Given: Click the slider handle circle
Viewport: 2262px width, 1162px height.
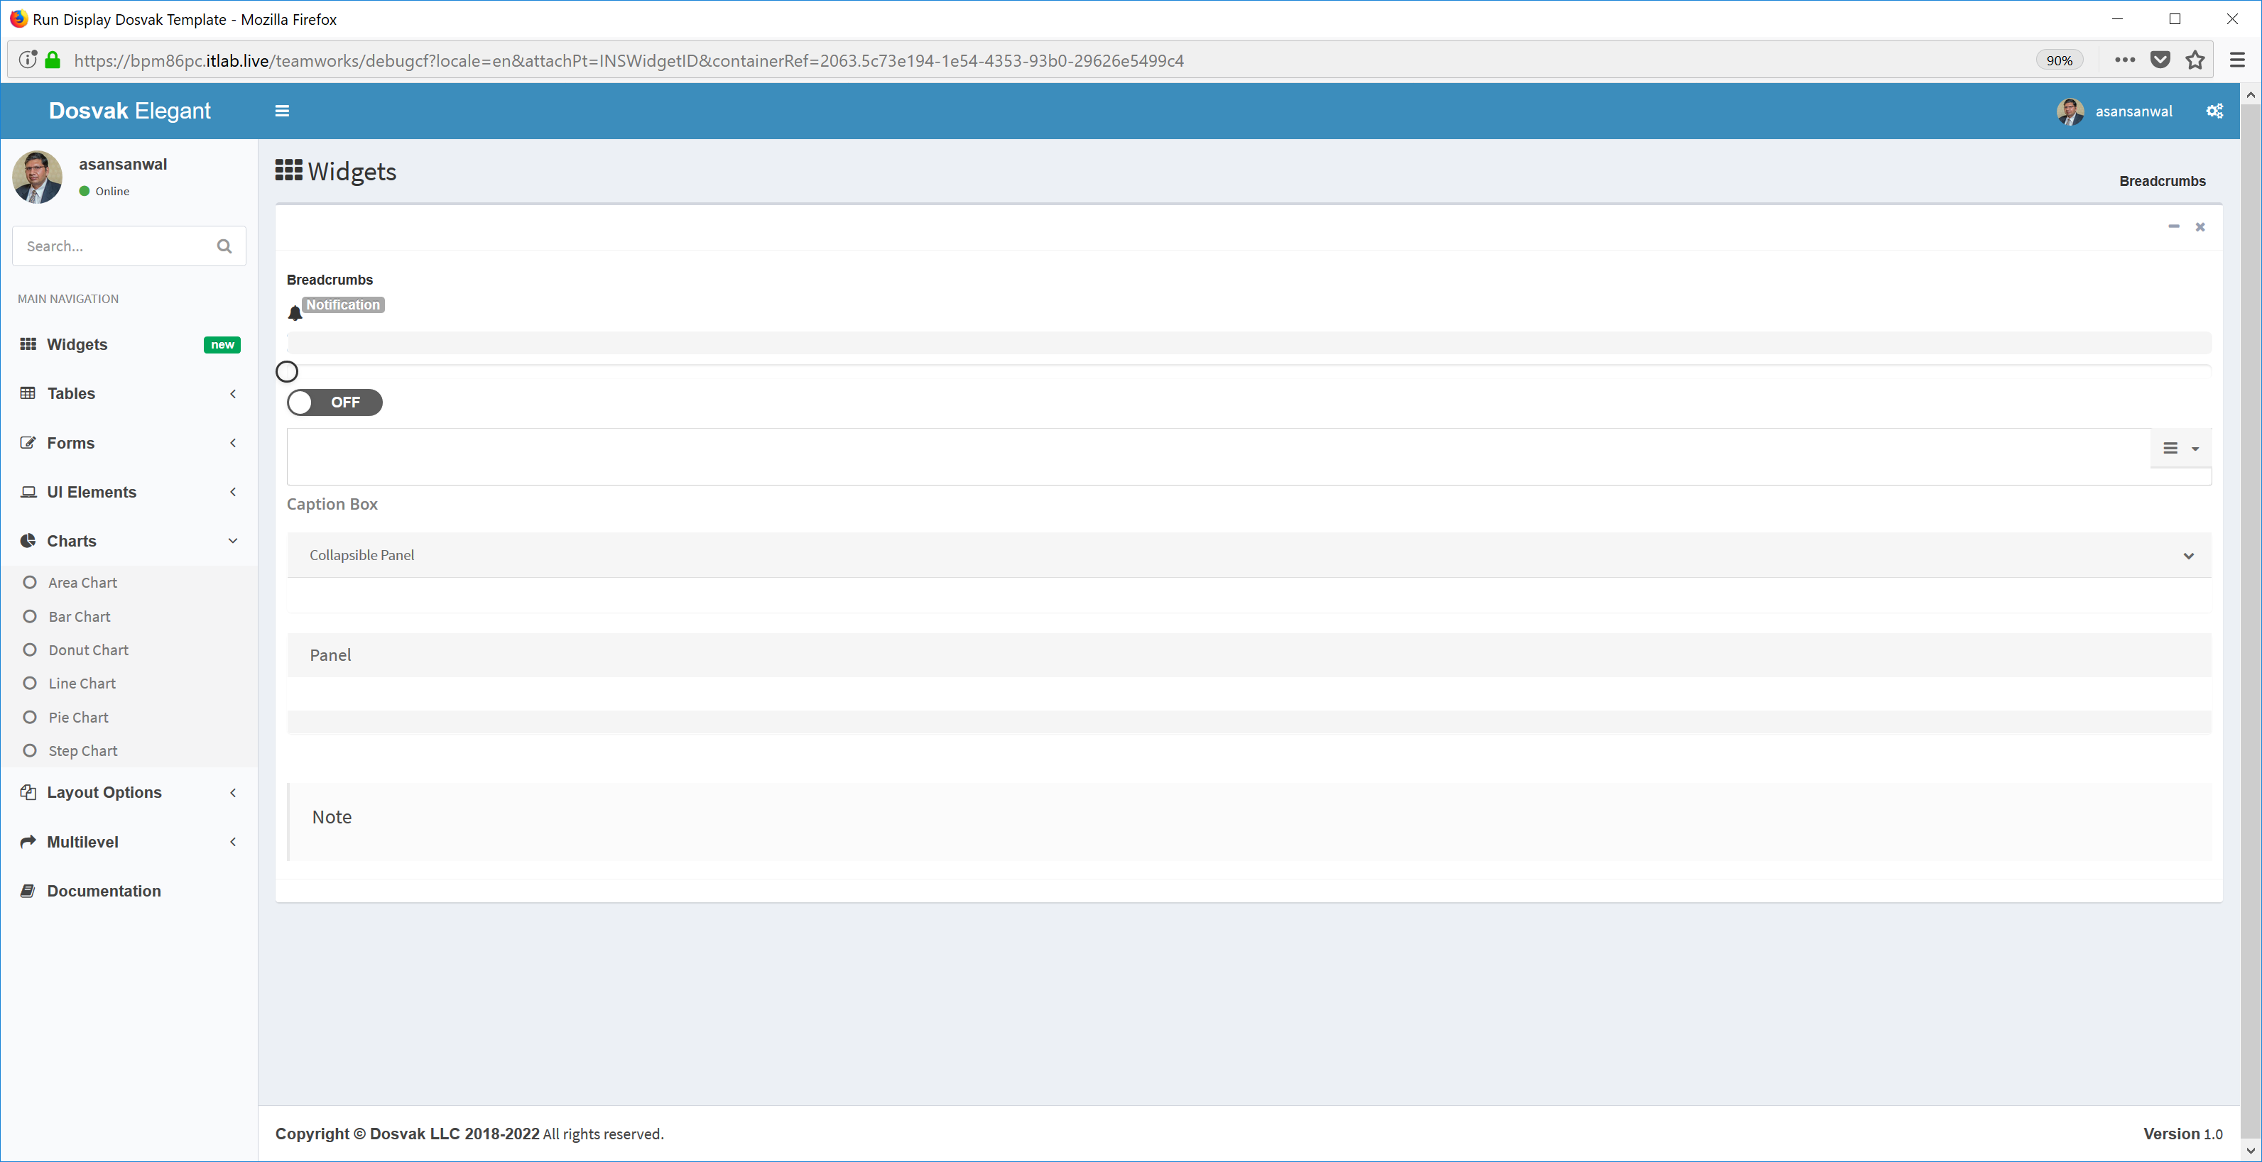Looking at the screenshot, I should (x=287, y=371).
